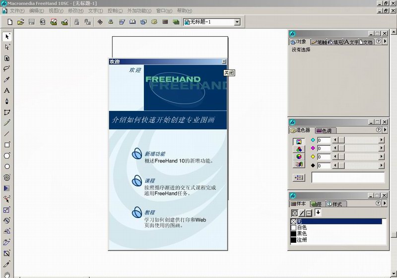Click the book-shaped library toolbar icon
The height and width of the screenshot is (278, 397).
[x=132, y=22]
